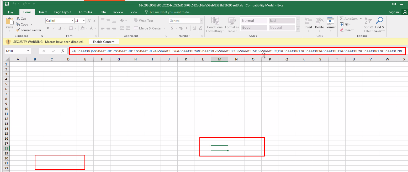Click the Cut scissors icon

click(x=18, y=19)
